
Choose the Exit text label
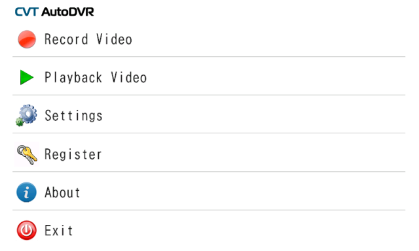click(x=58, y=231)
